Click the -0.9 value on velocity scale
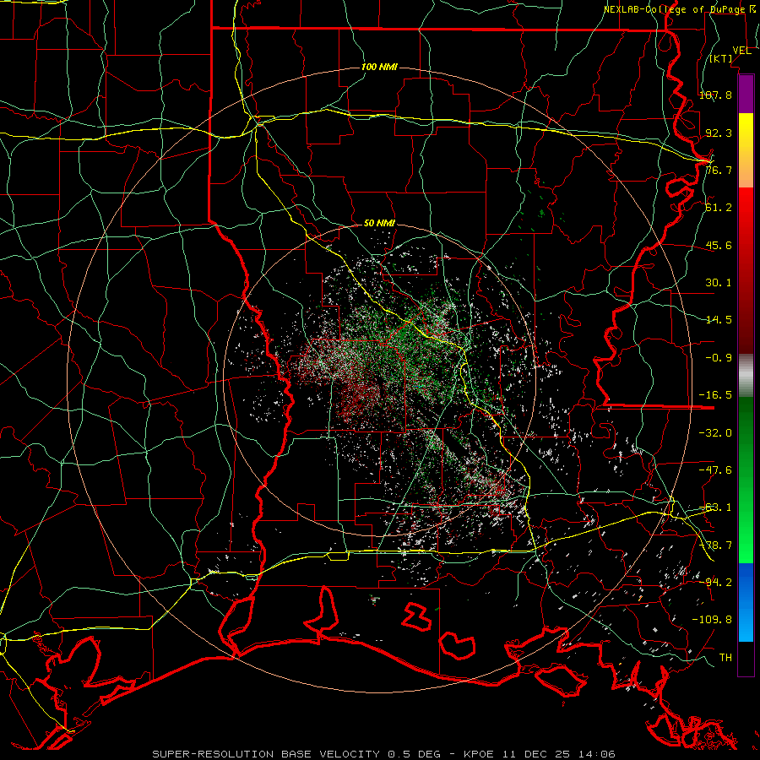This screenshot has height=760, width=760. pos(719,358)
